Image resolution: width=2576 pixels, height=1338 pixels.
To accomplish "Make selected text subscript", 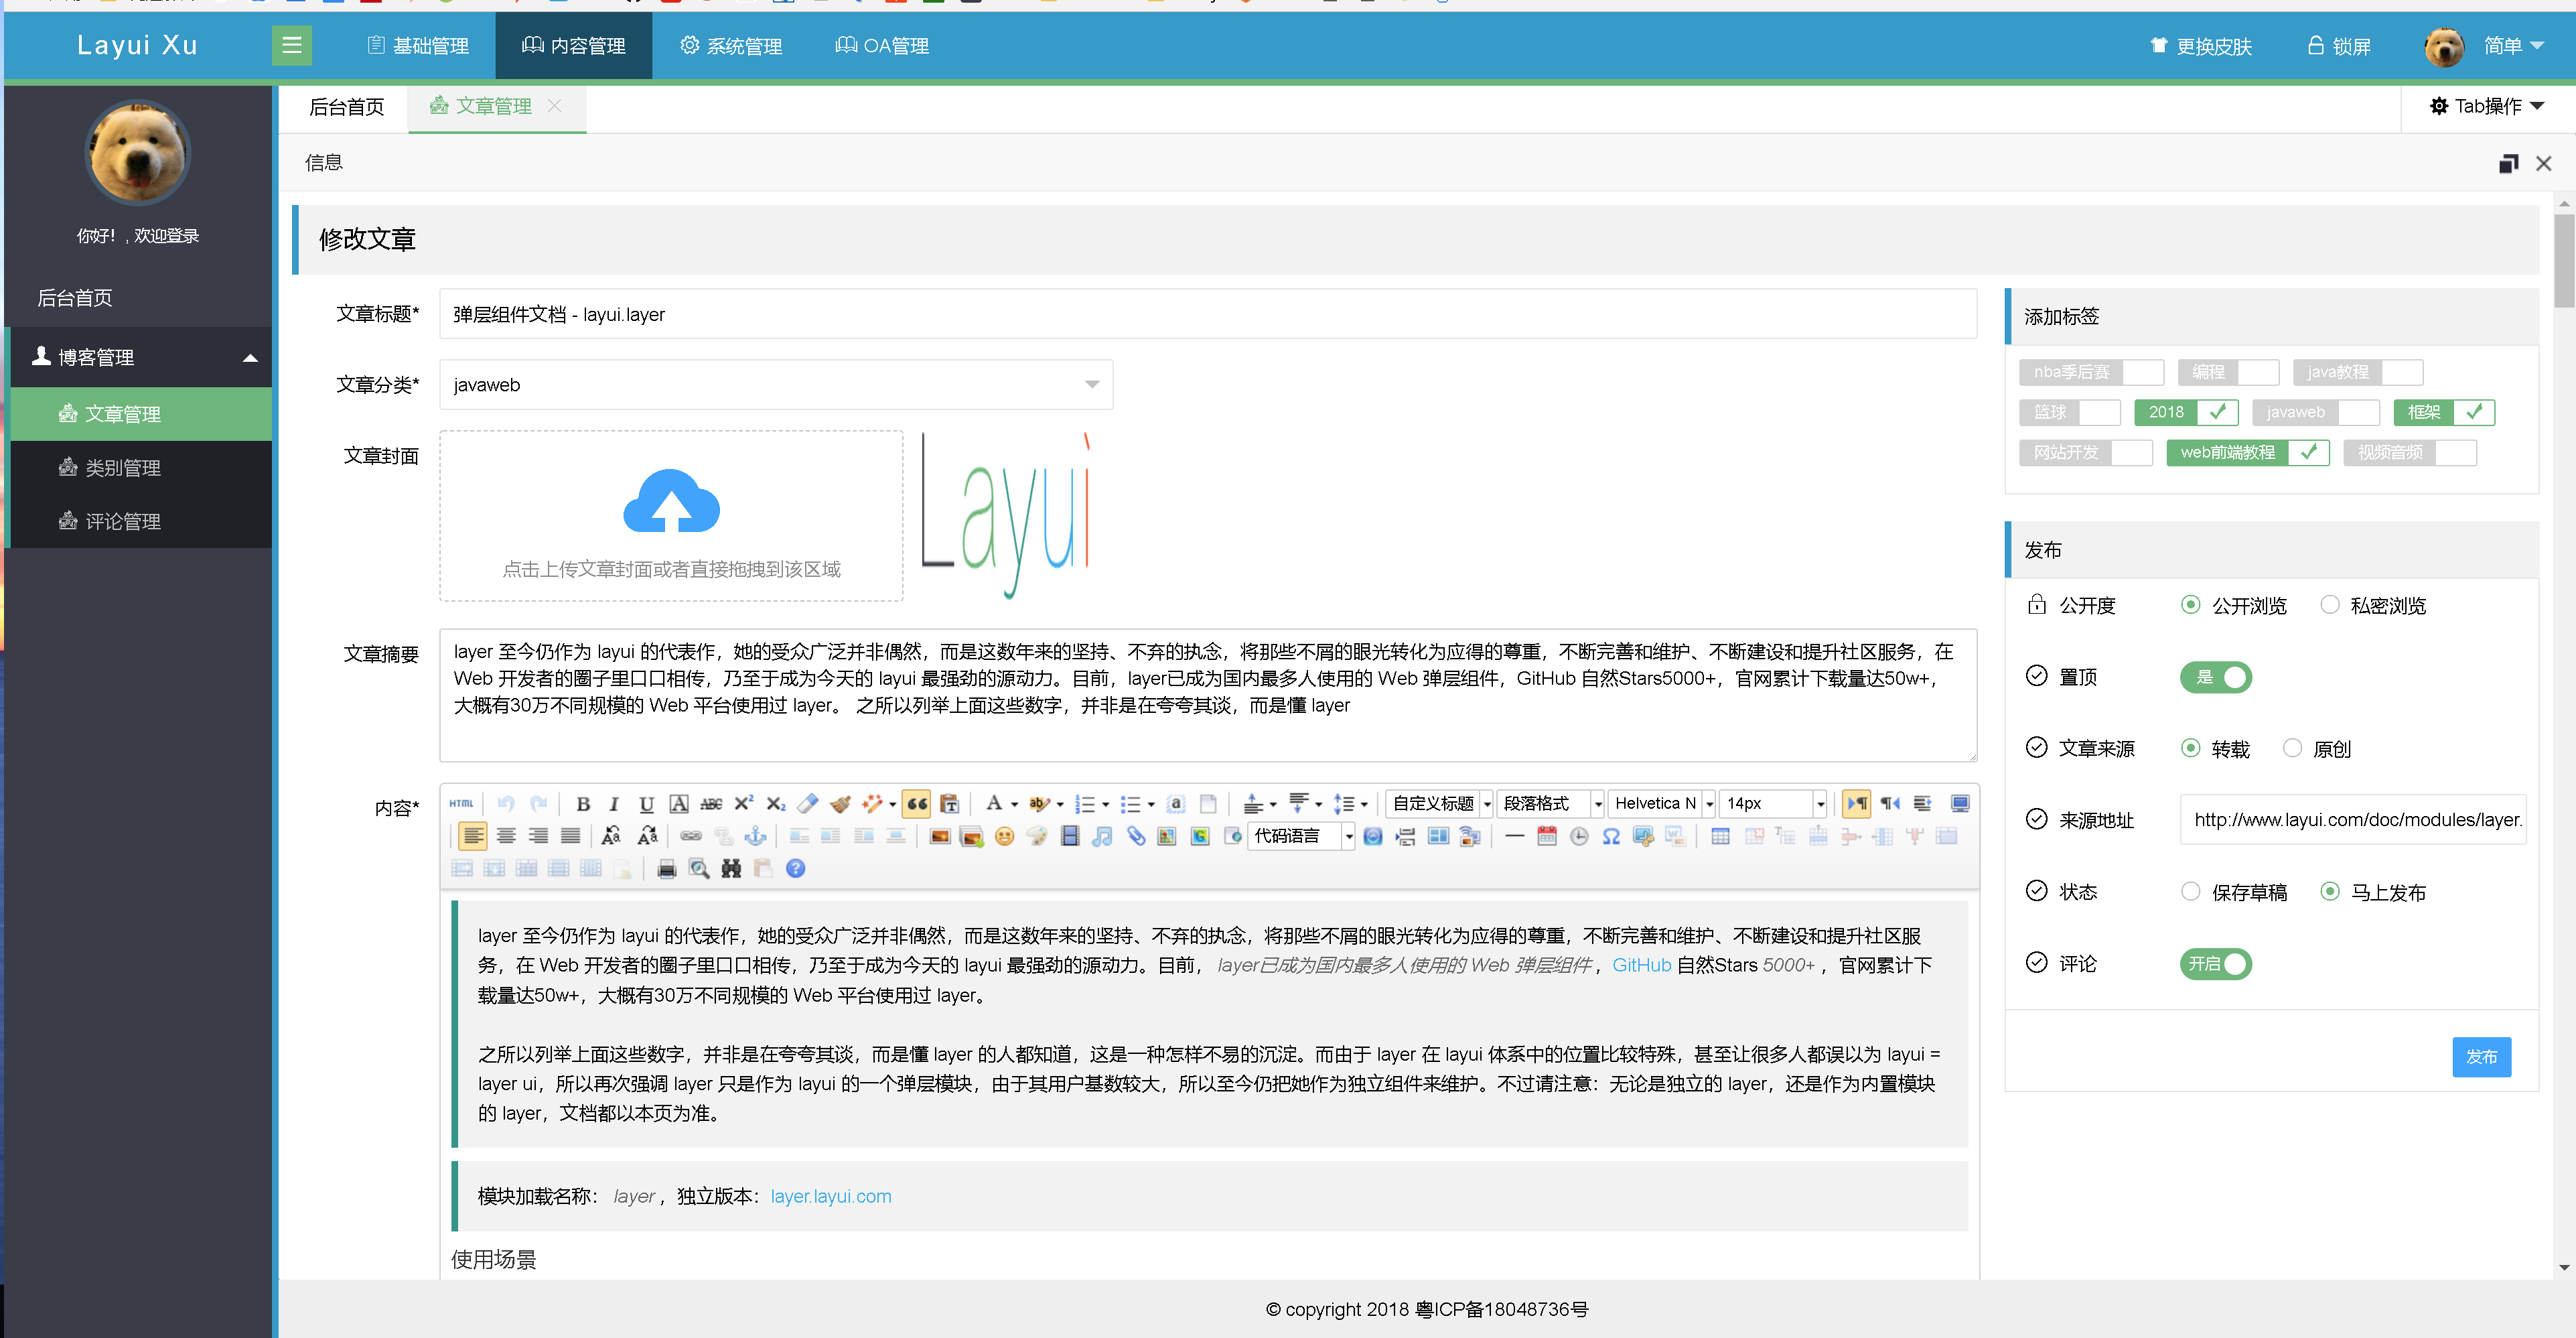I will (x=776, y=804).
